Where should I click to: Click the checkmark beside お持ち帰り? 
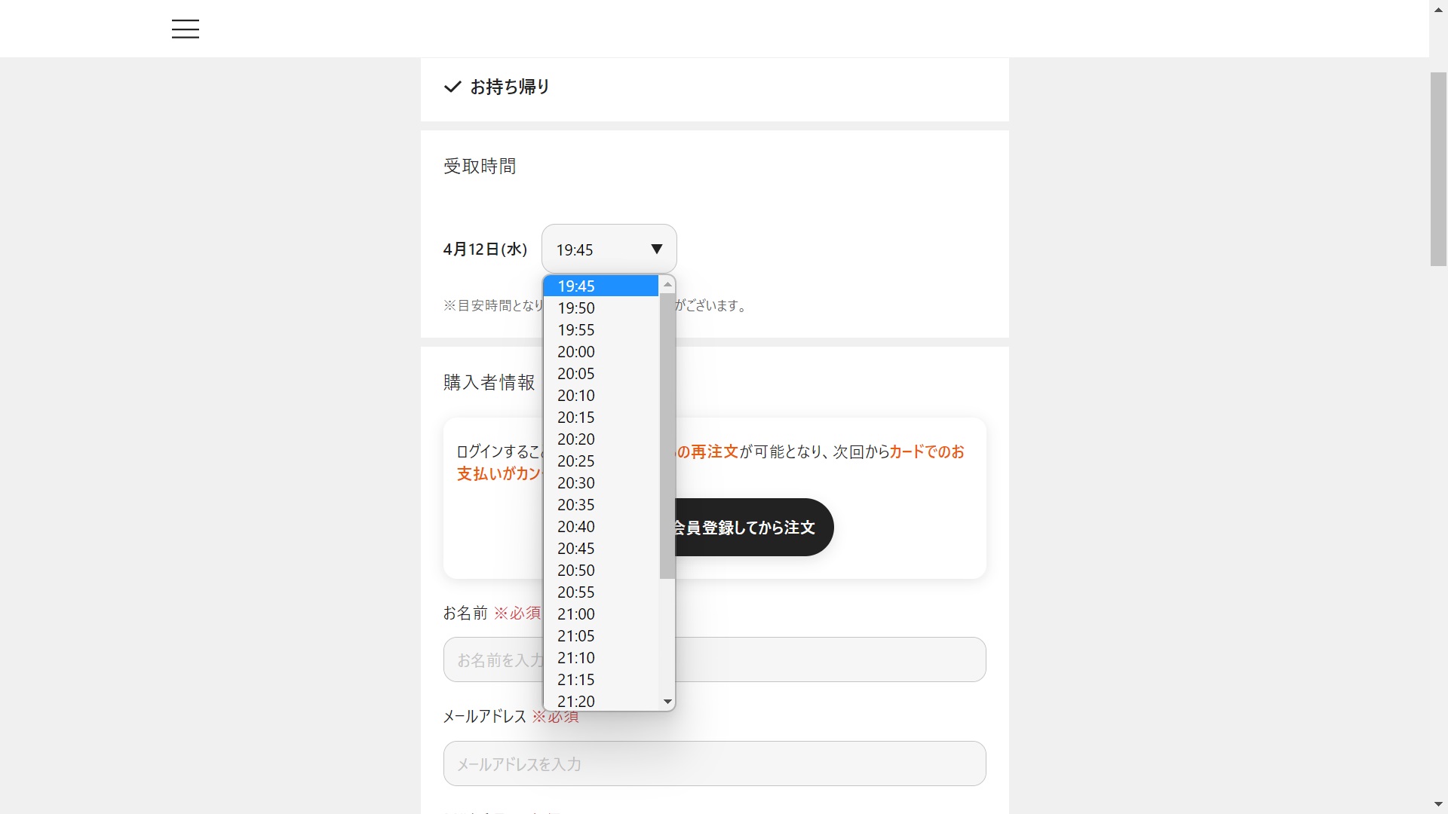[452, 87]
